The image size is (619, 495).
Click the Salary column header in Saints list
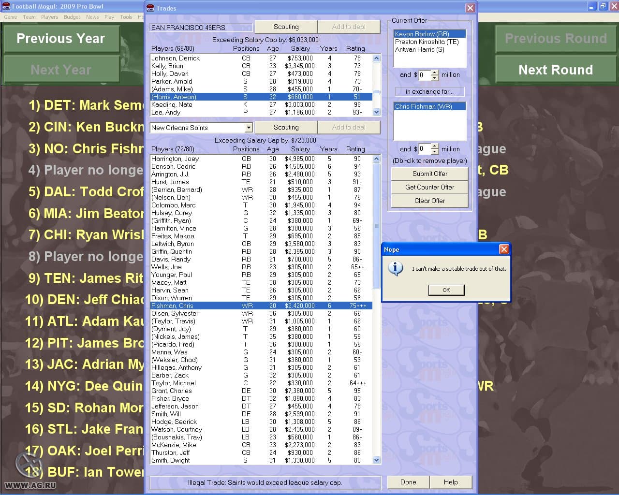pyautogui.click(x=300, y=149)
